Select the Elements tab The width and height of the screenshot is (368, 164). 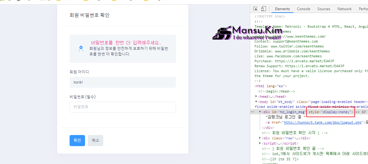pos(282,9)
